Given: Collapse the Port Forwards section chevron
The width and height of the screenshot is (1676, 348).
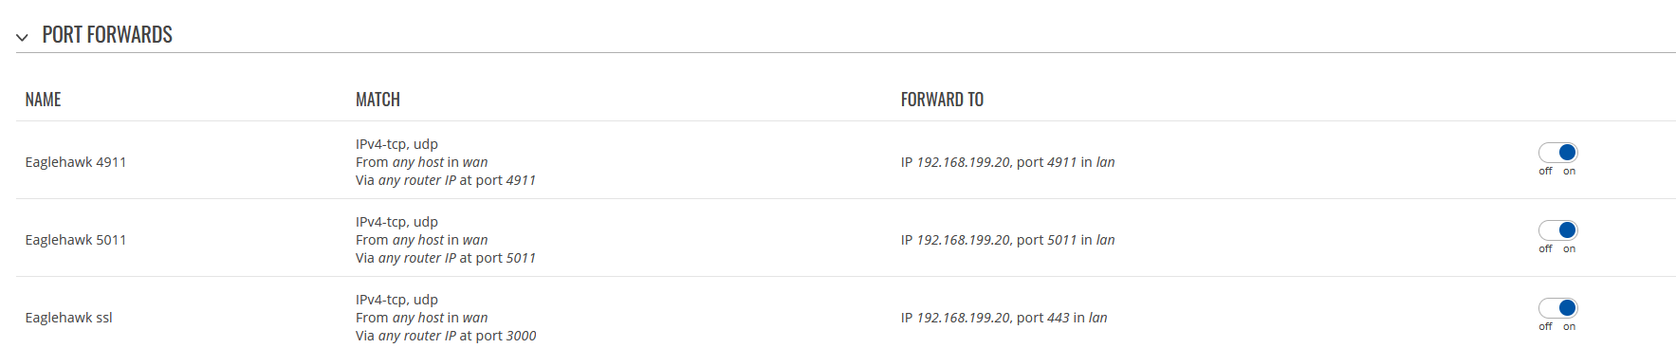Looking at the screenshot, I should (22, 37).
